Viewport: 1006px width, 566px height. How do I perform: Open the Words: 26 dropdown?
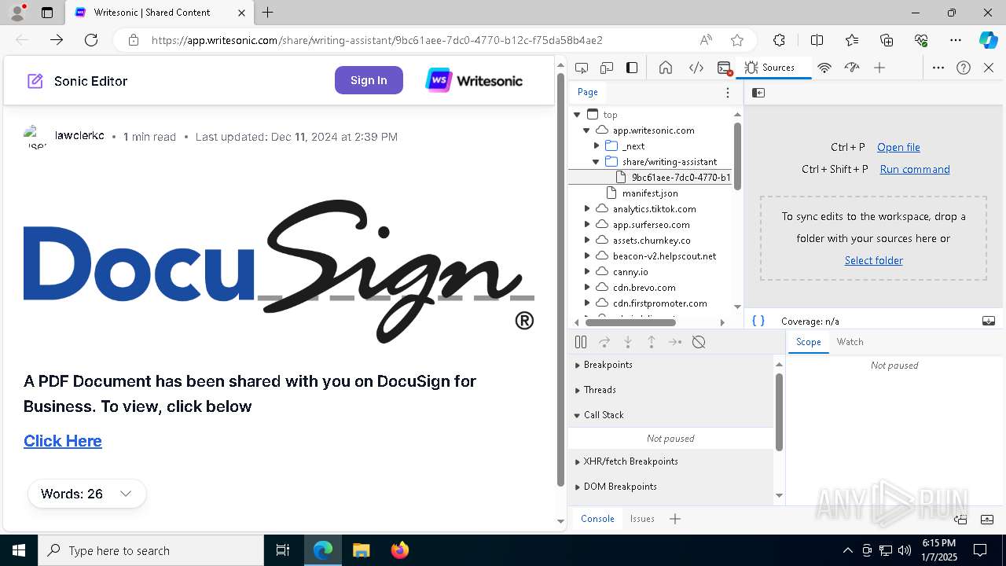pos(86,494)
